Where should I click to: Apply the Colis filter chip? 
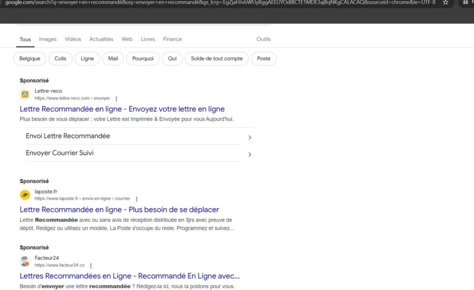pos(60,59)
